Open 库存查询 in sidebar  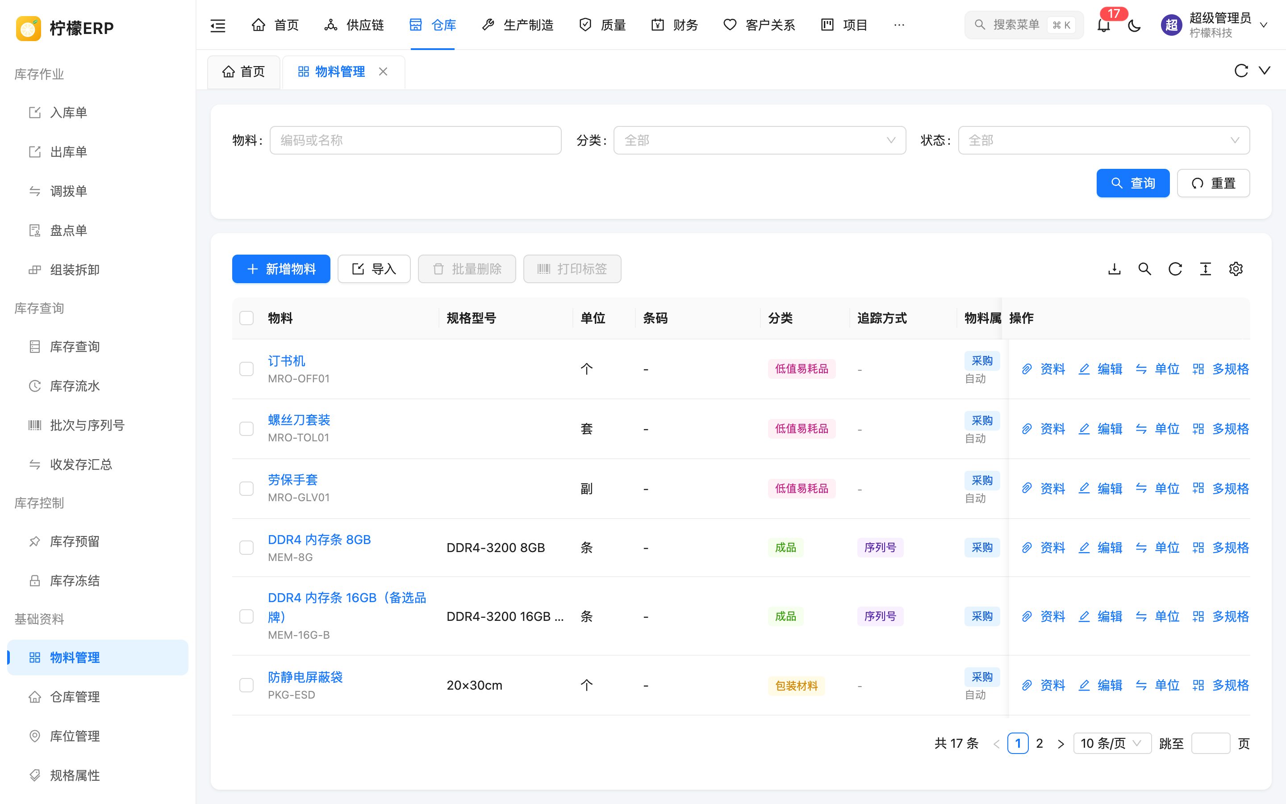click(98, 347)
